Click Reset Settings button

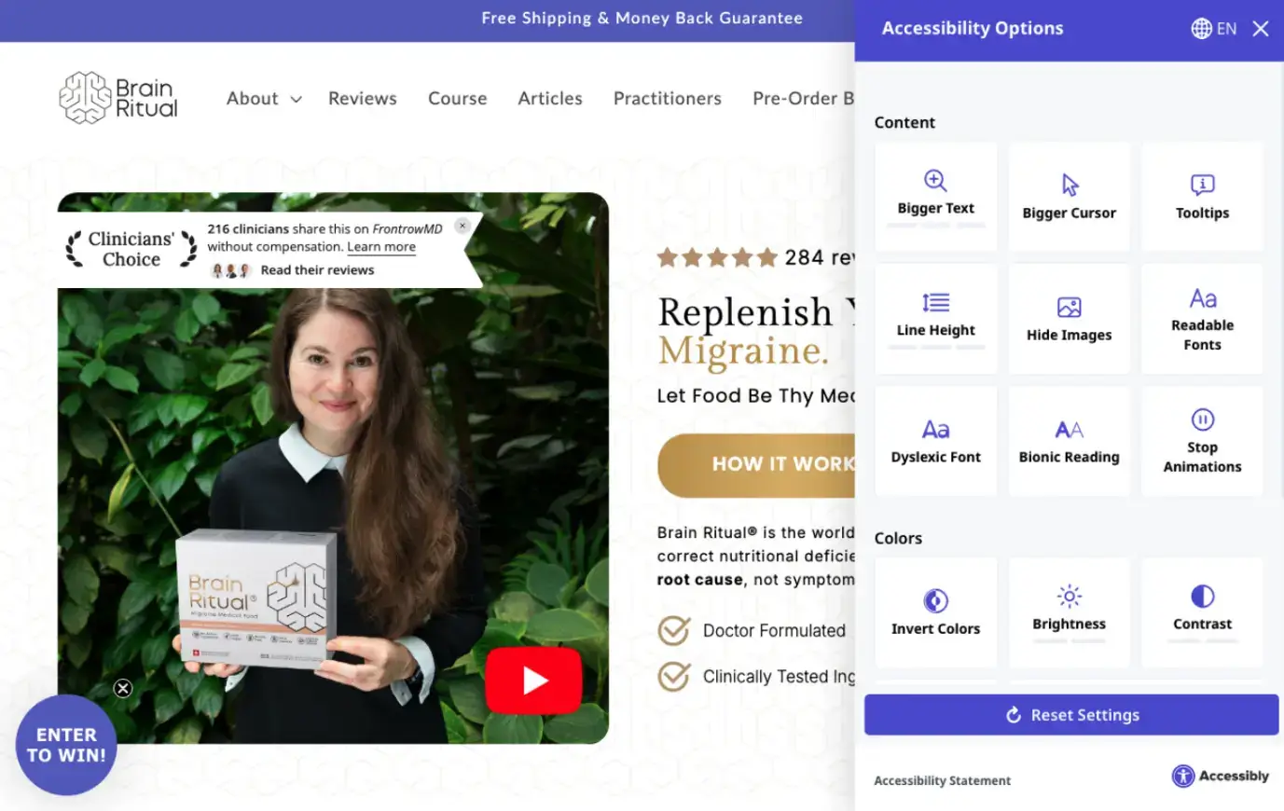[1070, 715]
